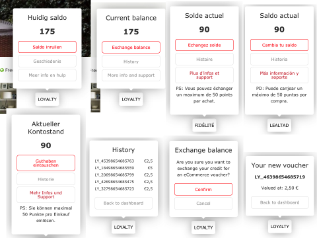This screenshot has height=238, width=317.
Task: Click the 'Saldo inruilen' button
Action: tap(47, 47)
